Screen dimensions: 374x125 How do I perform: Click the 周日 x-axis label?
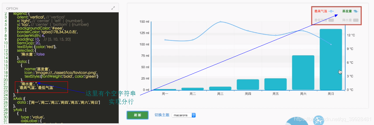331,94
